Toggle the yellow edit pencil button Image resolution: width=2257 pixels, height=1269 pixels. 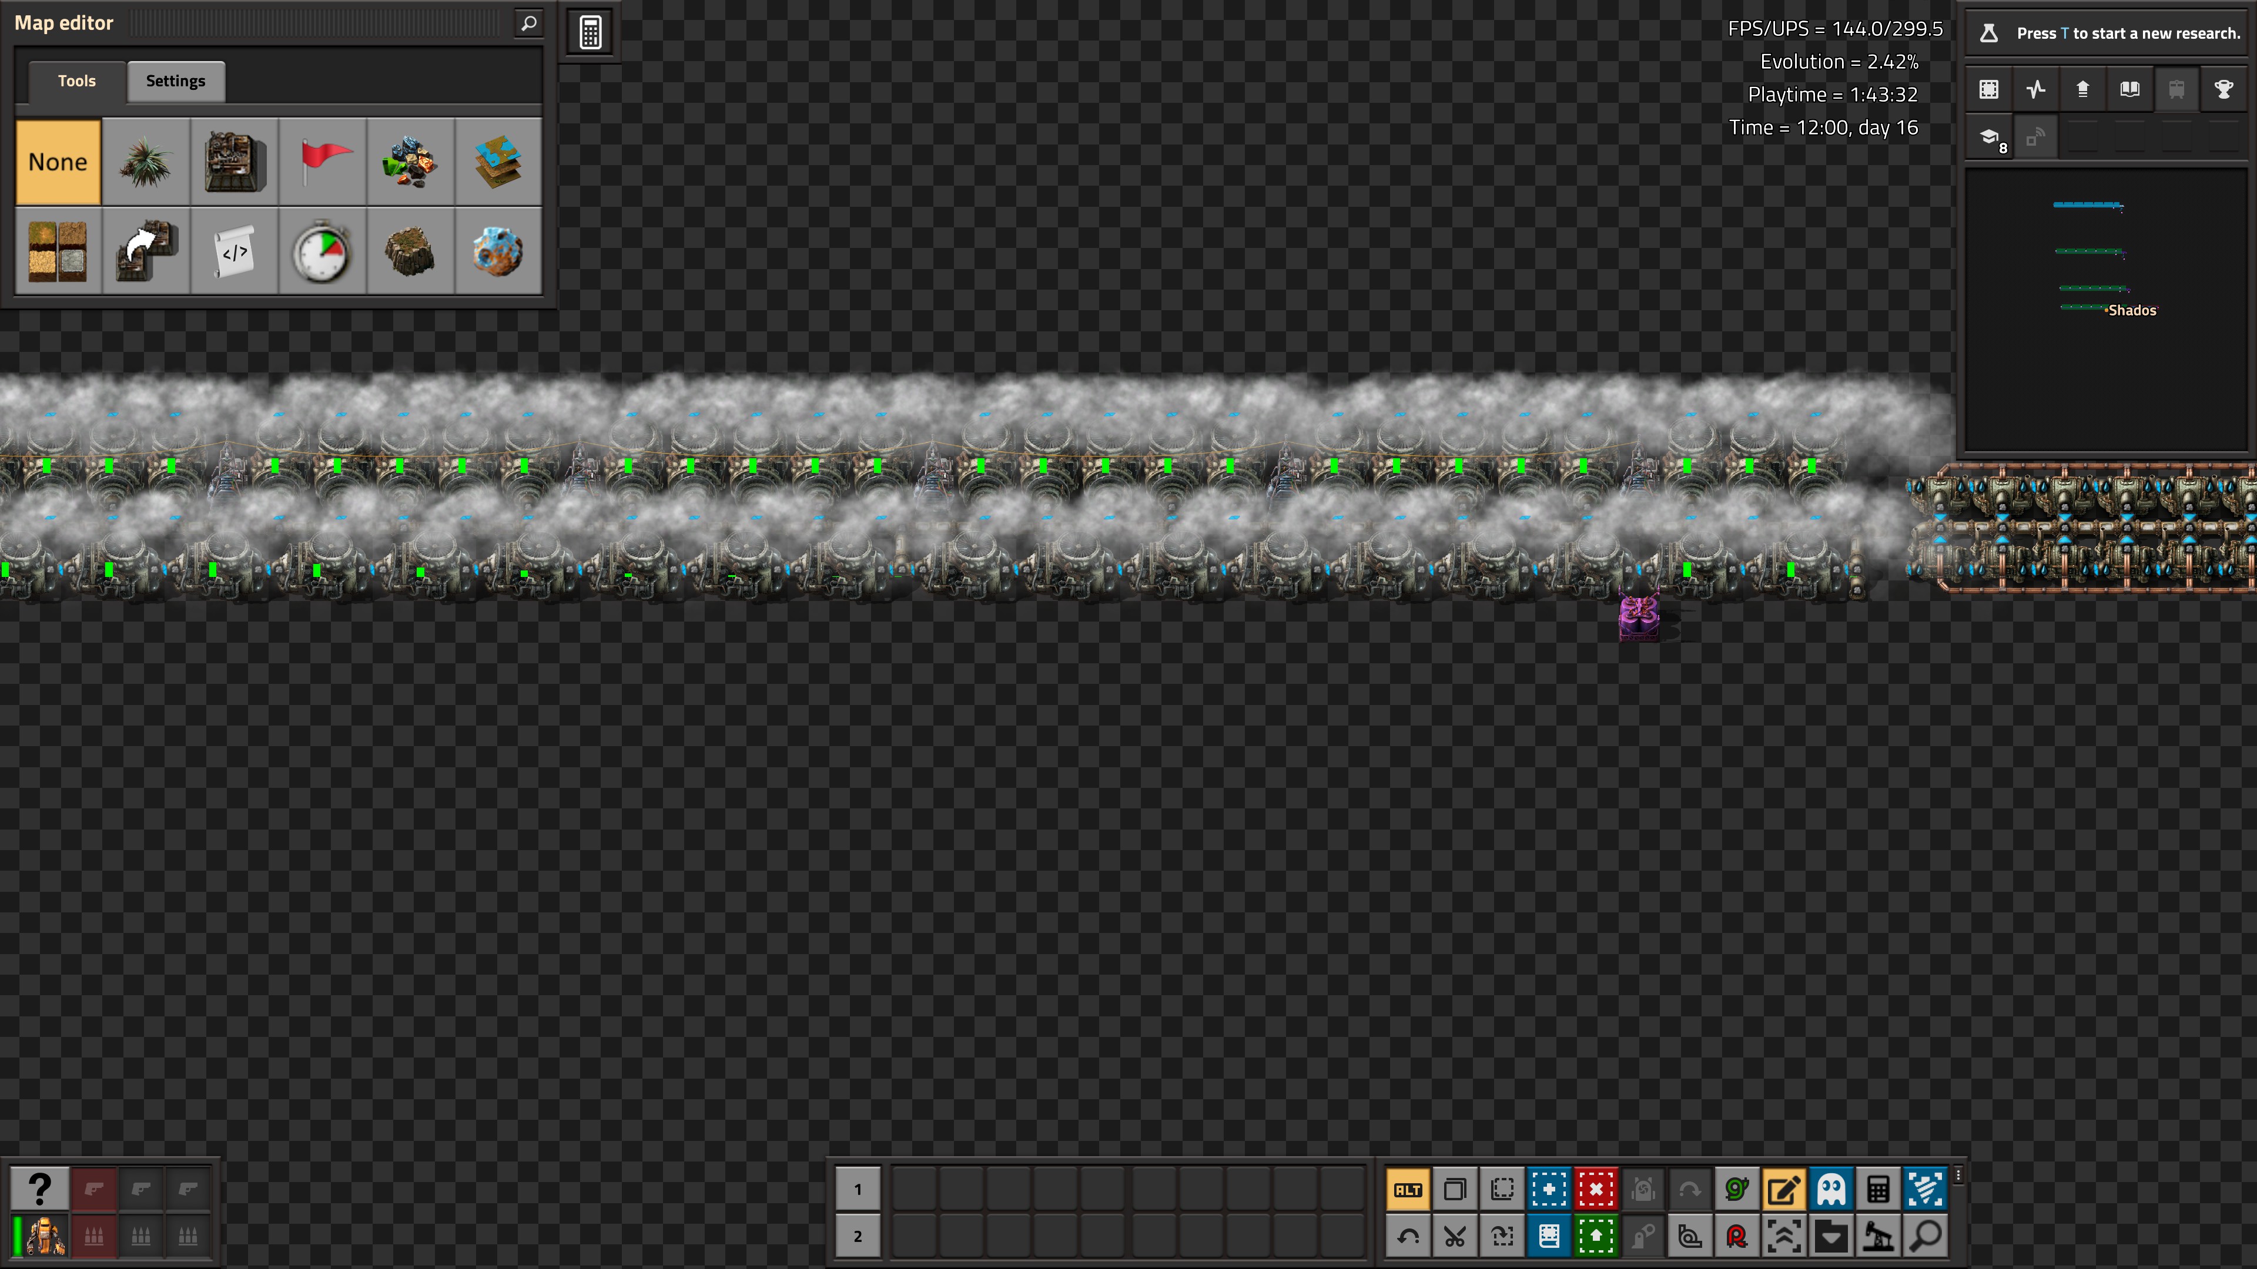(1784, 1189)
